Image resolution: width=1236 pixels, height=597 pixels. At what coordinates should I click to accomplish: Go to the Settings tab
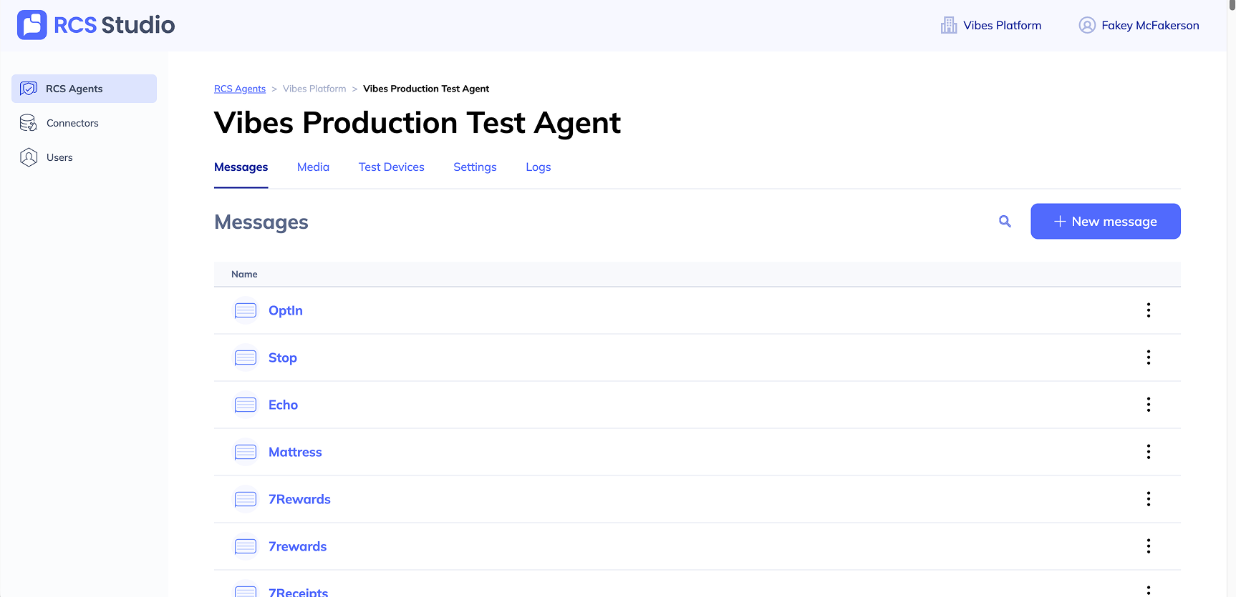(x=475, y=167)
